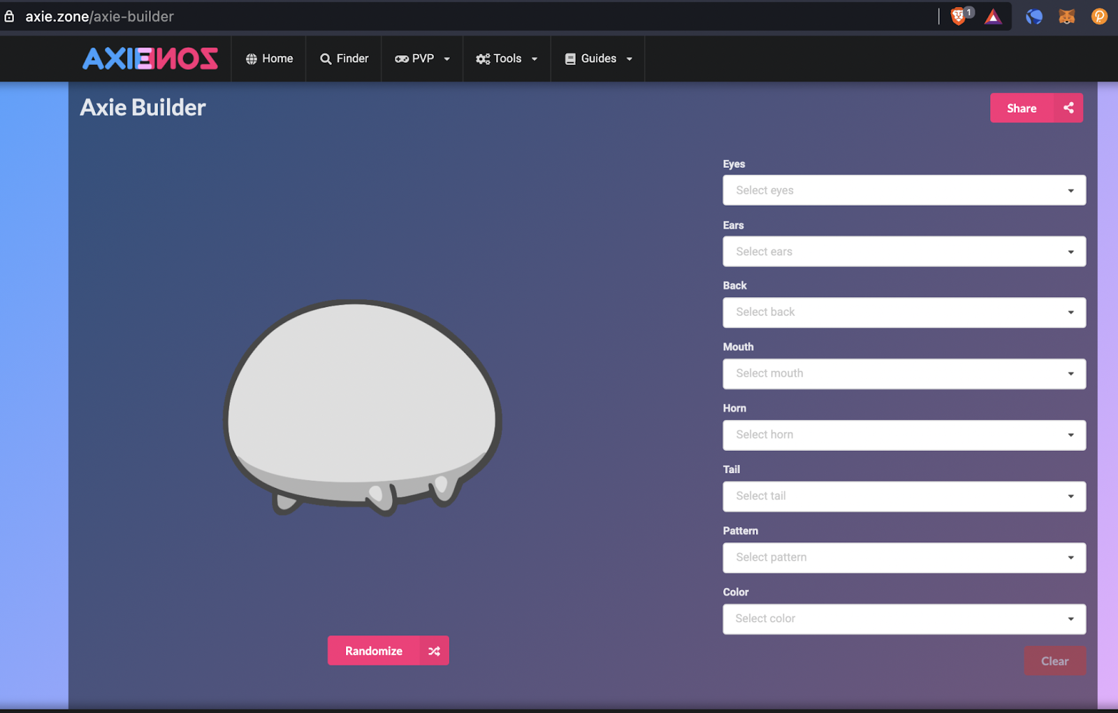The image size is (1118, 713).
Task: Click the orange P extension icon
Action: pyautogui.click(x=1099, y=16)
